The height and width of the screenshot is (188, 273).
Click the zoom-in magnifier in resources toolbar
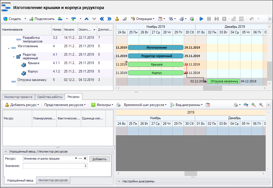point(254,105)
